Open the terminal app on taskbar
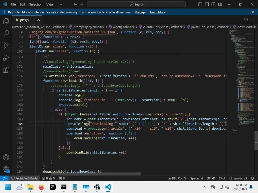 [x=64, y=187]
